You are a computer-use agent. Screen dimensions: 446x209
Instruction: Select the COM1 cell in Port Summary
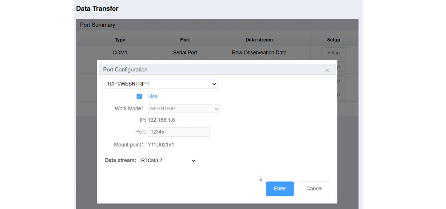tap(120, 53)
